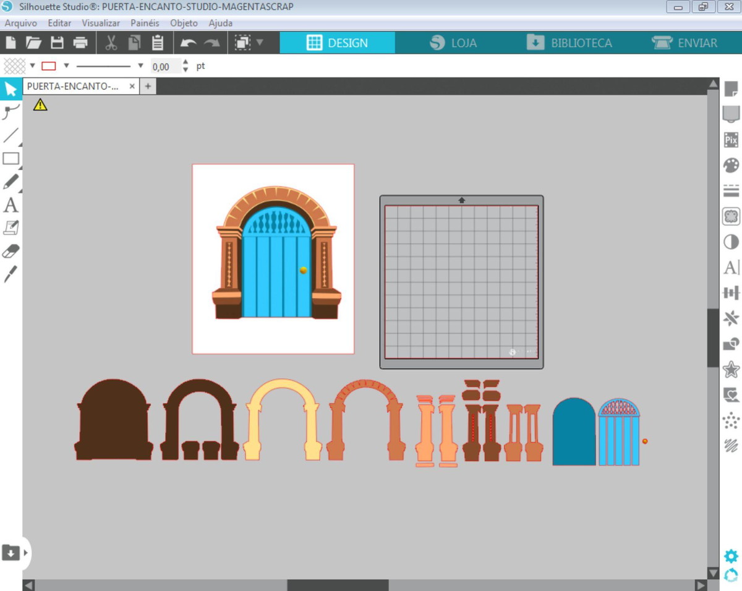Open the star Offset panel icon
The width and height of the screenshot is (742, 591).
point(731,369)
